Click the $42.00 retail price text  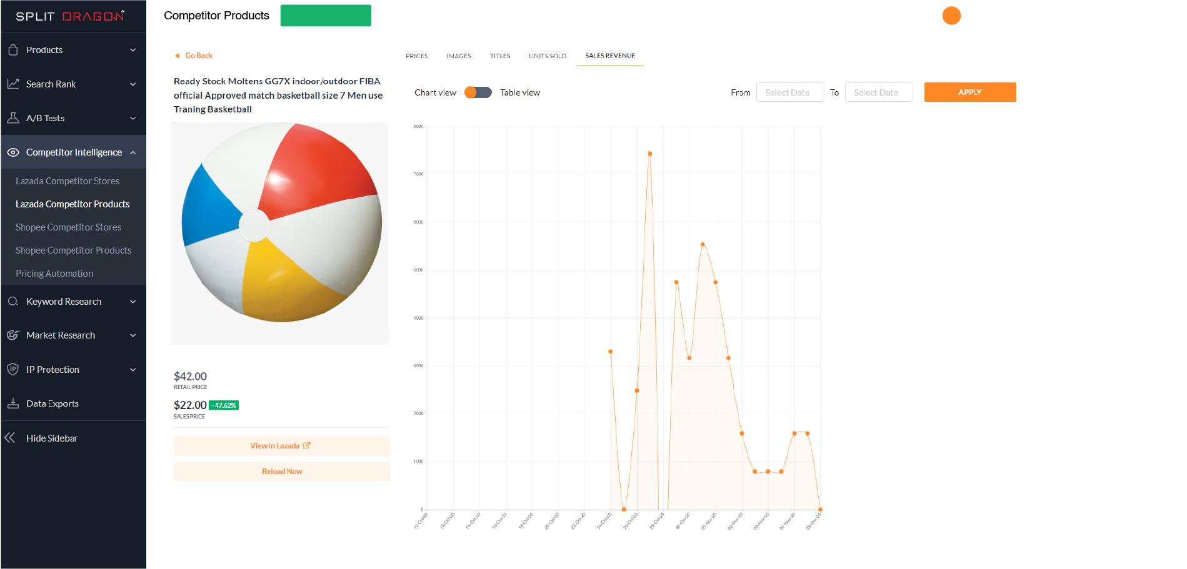coord(190,377)
